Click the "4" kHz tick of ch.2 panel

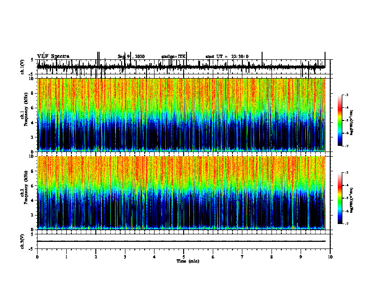tap(33, 200)
